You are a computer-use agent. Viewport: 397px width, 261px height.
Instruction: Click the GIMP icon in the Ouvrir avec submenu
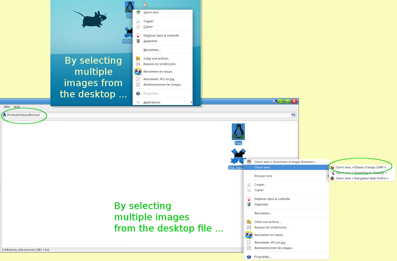click(x=332, y=167)
